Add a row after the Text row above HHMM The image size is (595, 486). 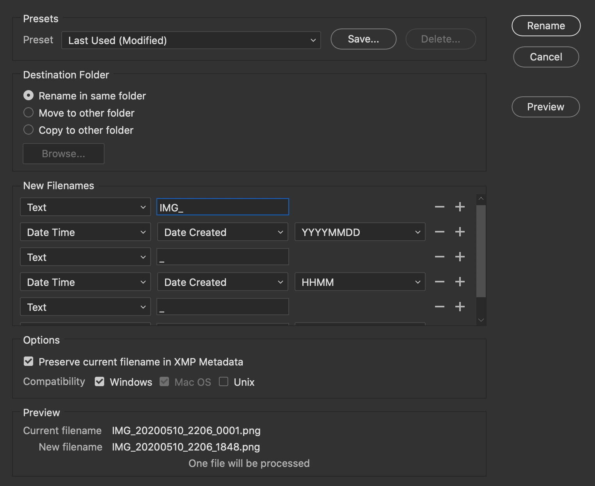(460, 257)
